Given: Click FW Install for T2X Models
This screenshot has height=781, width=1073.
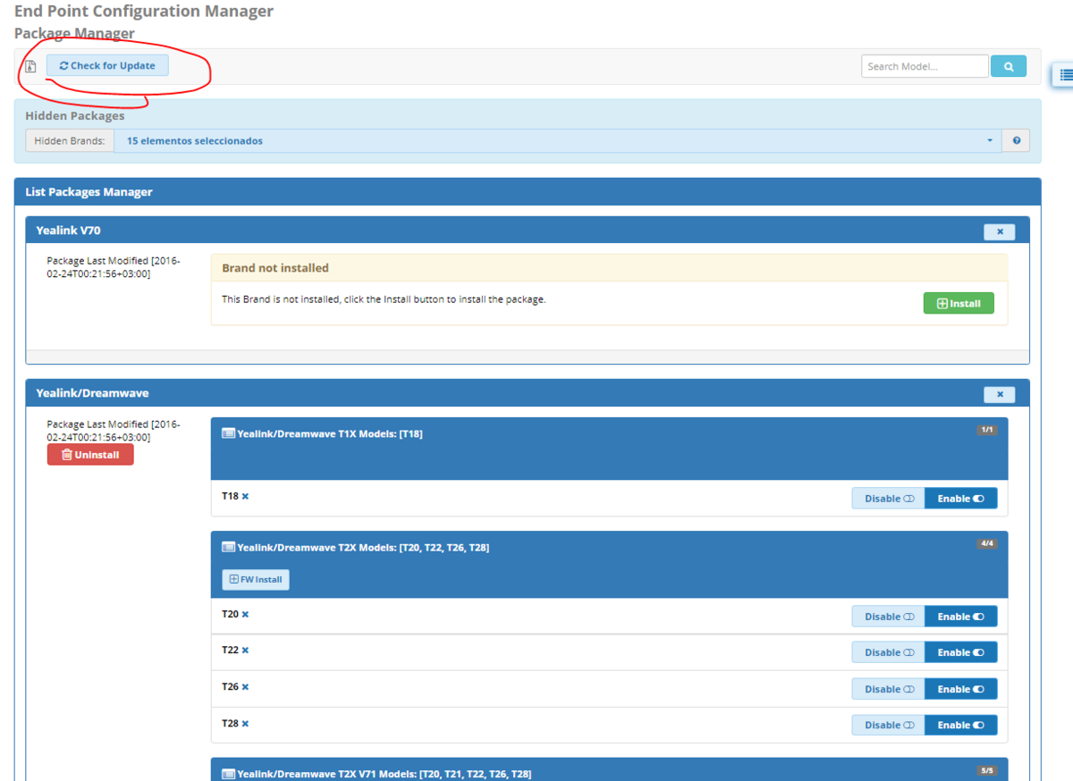Looking at the screenshot, I should click(x=256, y=579).
